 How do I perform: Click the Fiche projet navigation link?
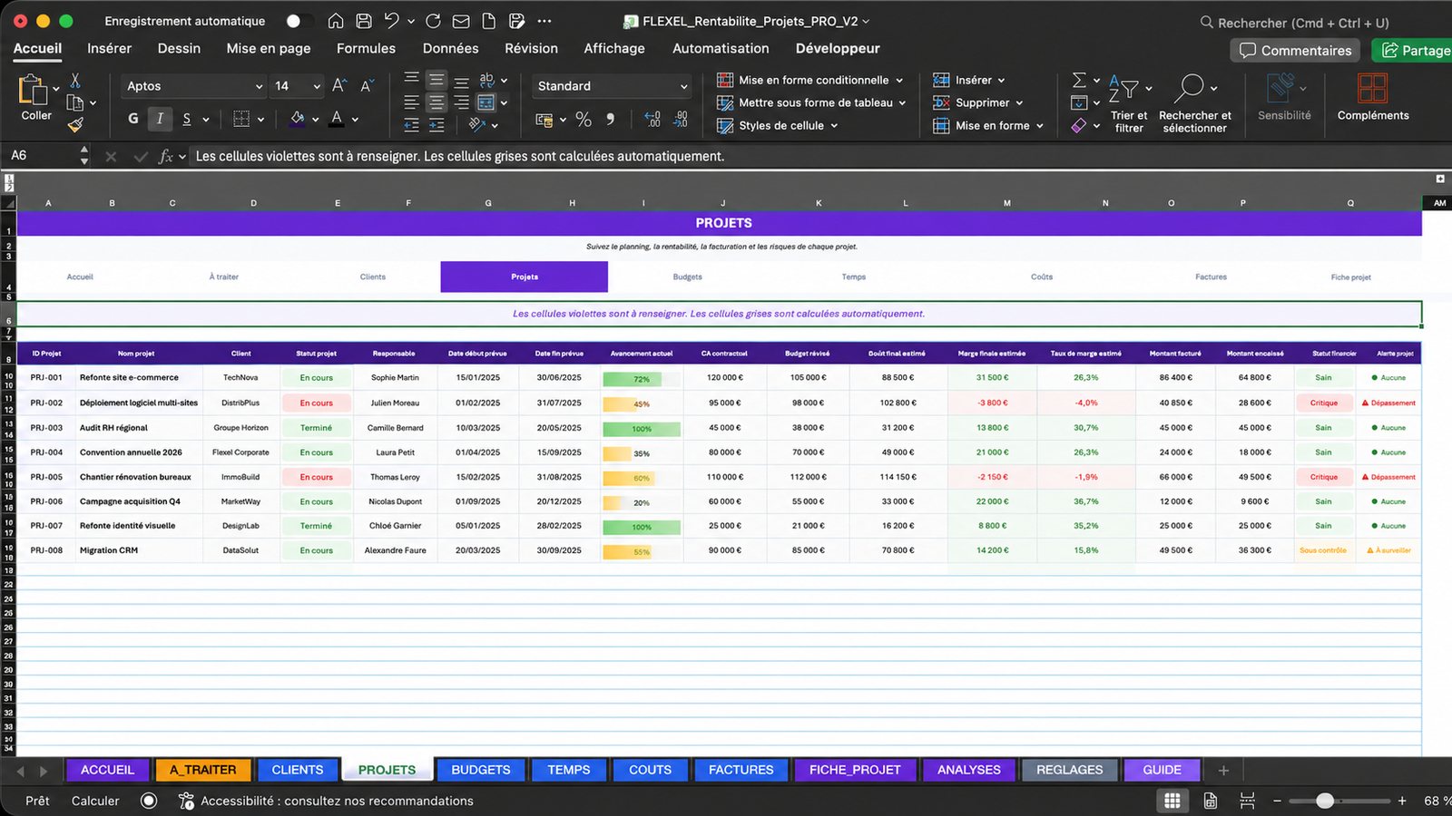[1350, 277]
